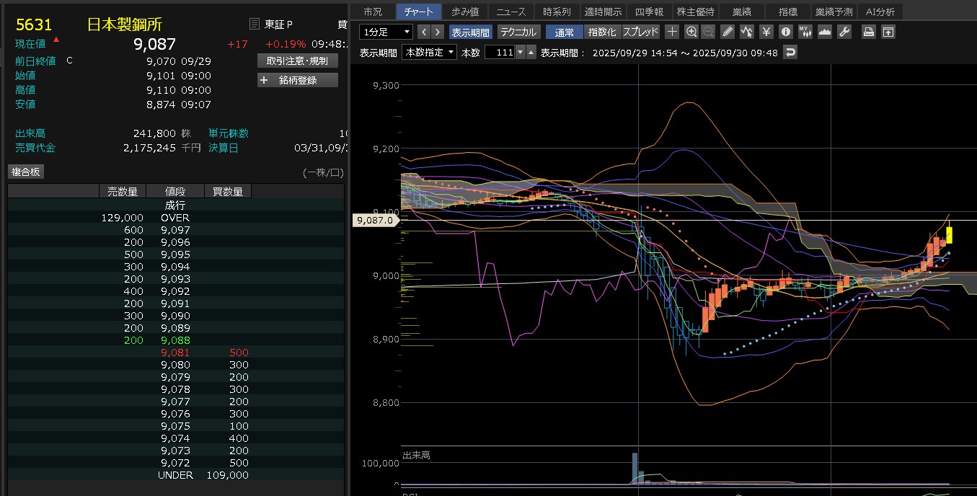Switch to the ニュース tab

pyautogui.click(x=511, y=12)
